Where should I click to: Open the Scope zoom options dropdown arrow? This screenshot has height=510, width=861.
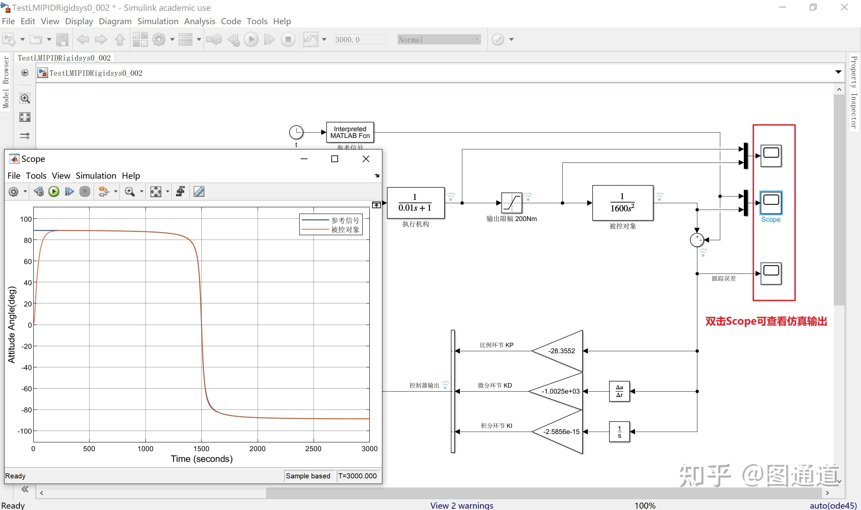click(141, 191)
